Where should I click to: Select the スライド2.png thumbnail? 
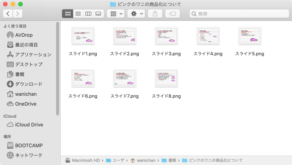(x=125, y=36)
